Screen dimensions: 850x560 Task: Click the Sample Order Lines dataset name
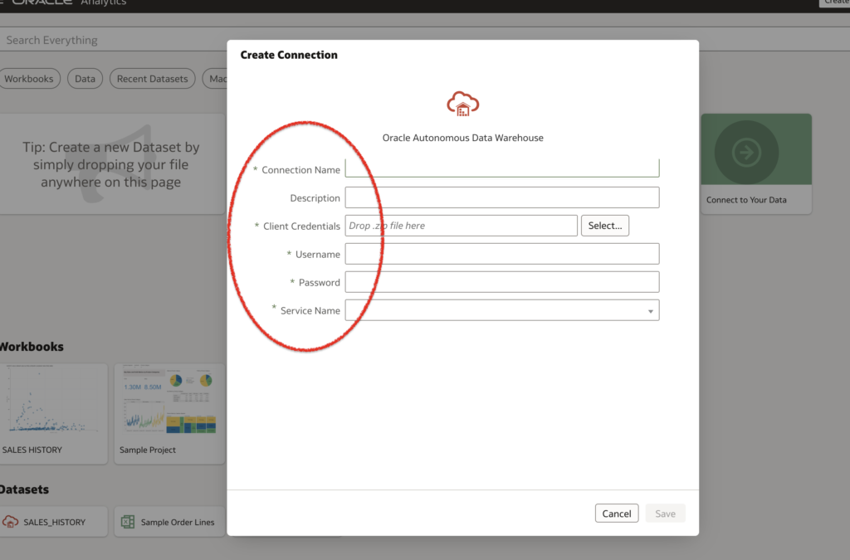coord(178,522)
